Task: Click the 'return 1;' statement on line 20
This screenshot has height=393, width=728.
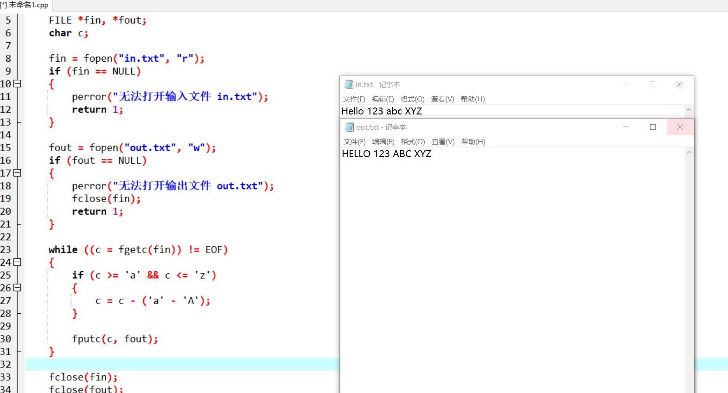Action: 97,212
